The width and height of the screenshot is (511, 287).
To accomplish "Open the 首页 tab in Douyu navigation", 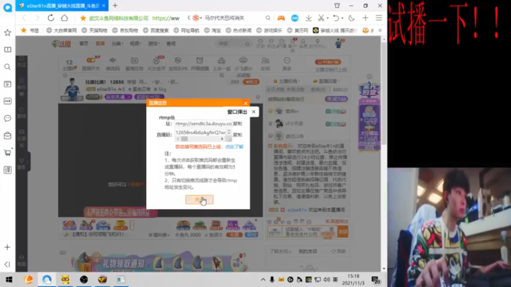I will pos(84,43).
